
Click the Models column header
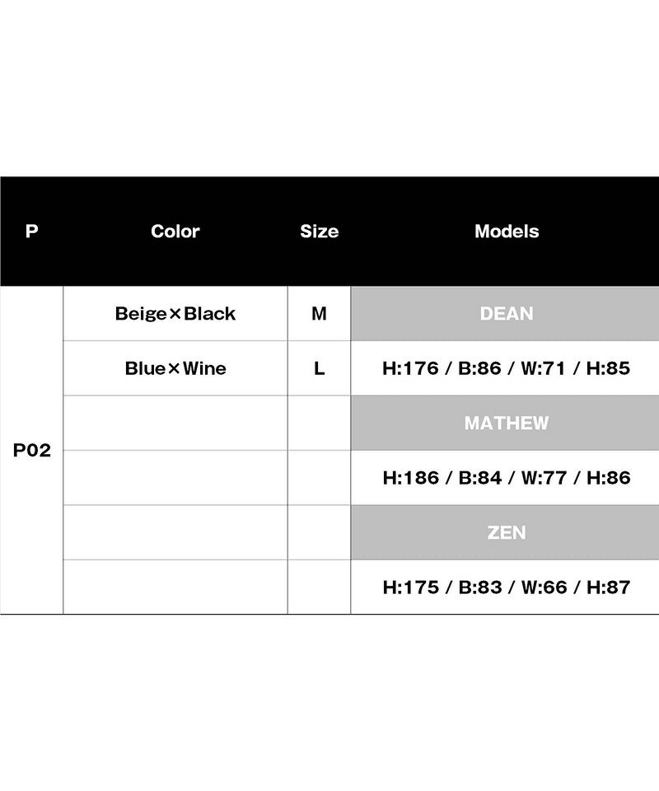(x=506, y=232)
